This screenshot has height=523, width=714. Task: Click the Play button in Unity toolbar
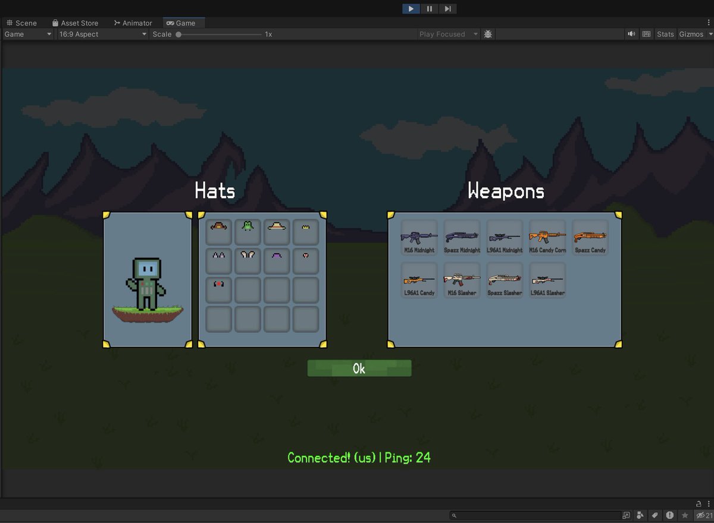(x=411, y=8)
